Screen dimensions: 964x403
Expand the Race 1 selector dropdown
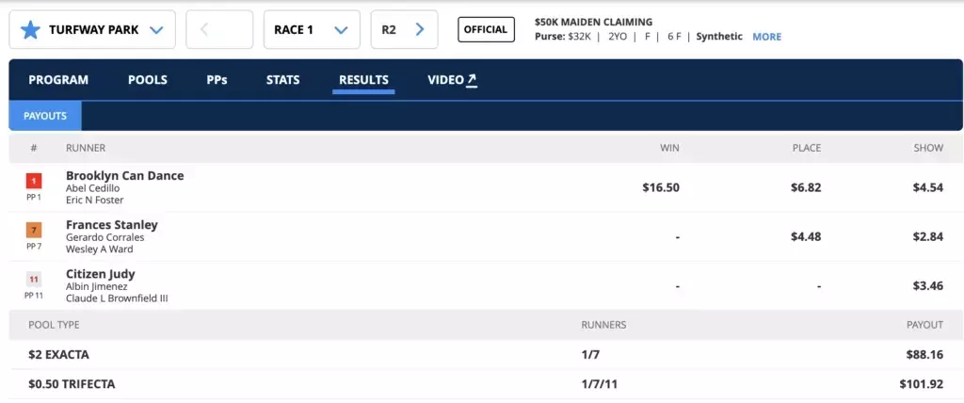click(341, 30)
